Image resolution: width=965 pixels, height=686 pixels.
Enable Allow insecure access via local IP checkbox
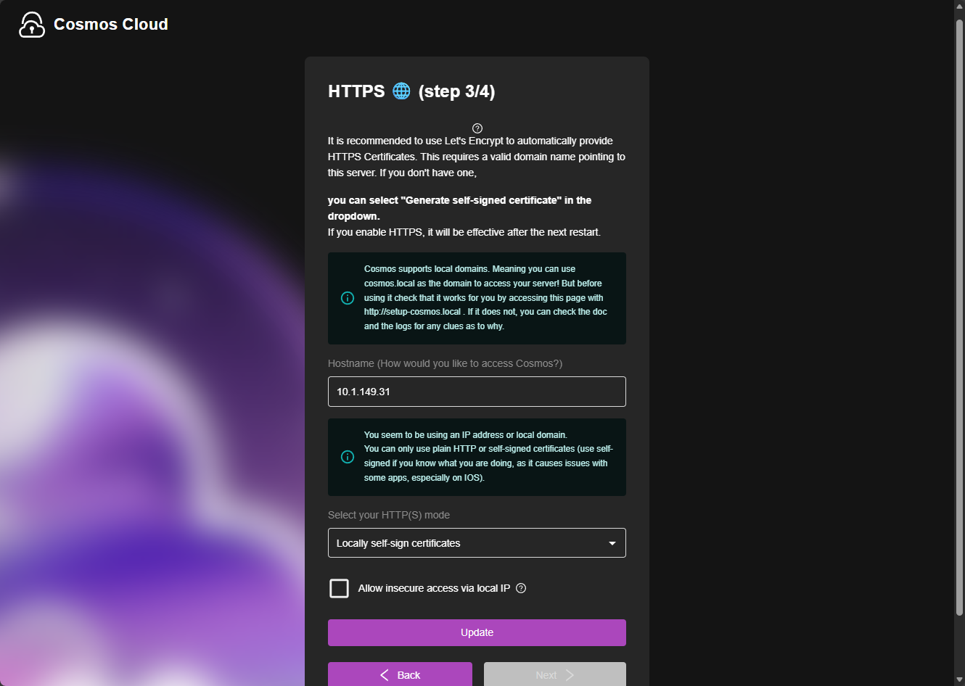coord(340,588)
